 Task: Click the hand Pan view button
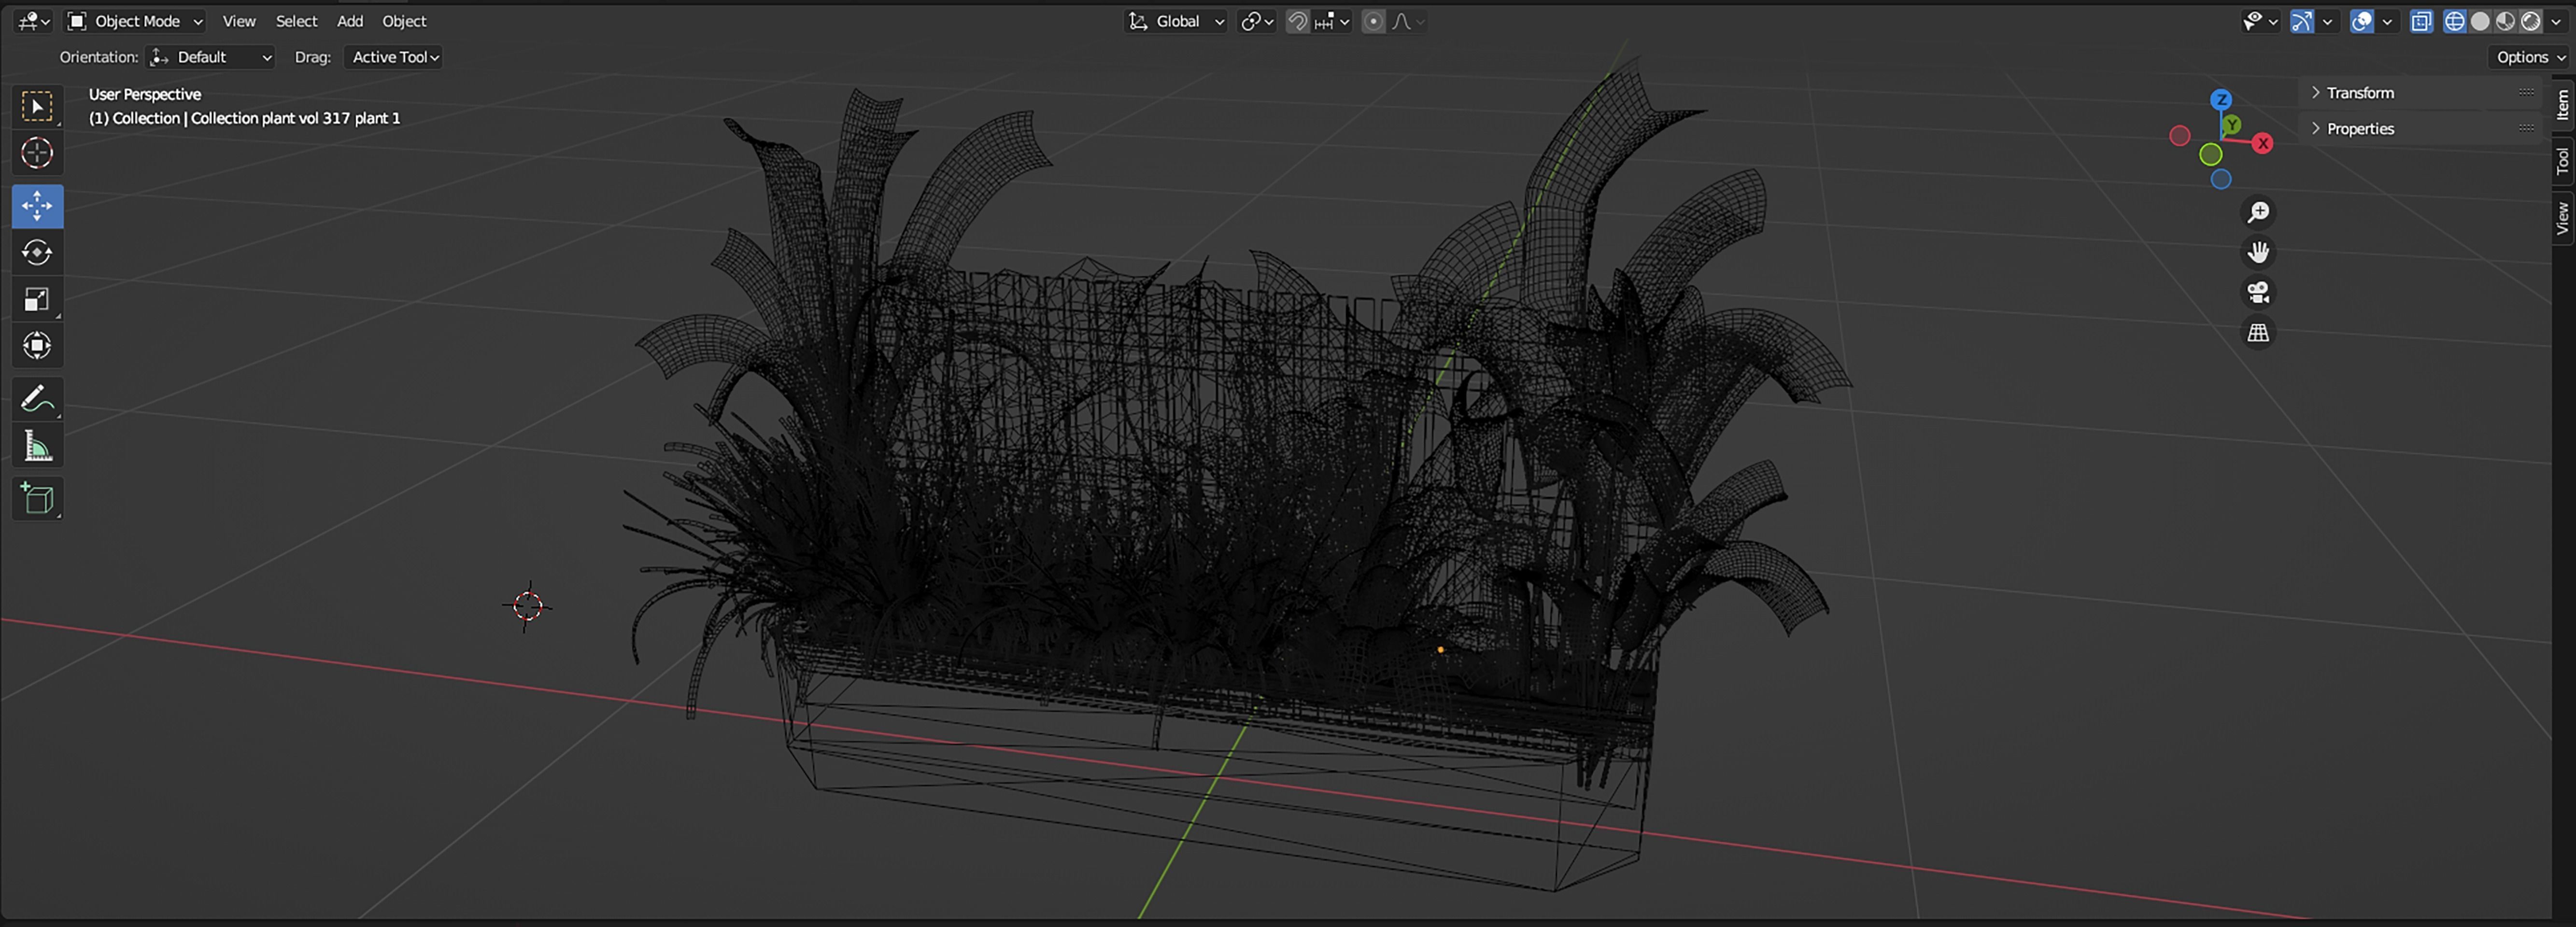2258,252
